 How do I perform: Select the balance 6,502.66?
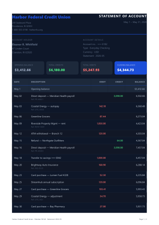click(x=141, y=96)
